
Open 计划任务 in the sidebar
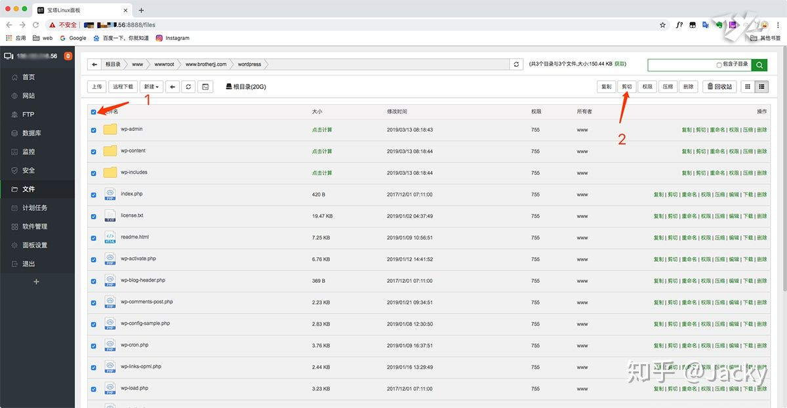35,208
